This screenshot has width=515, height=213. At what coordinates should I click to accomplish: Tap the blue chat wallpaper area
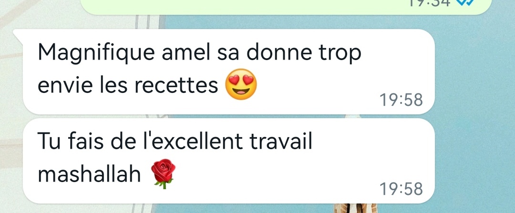tap(474, 108)
